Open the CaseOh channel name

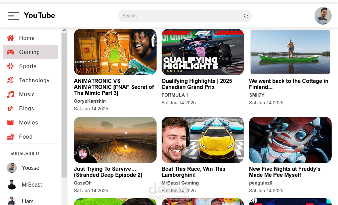point(83,183)
